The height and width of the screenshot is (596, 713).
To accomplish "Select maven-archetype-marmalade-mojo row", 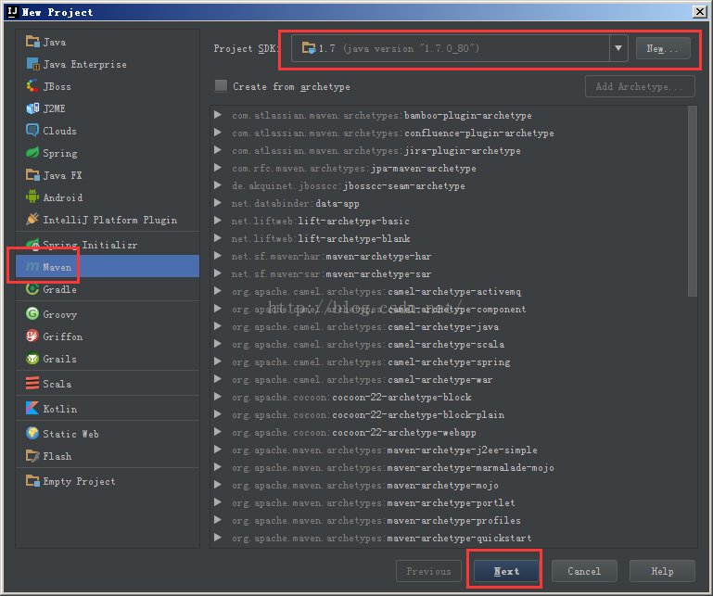I will pyautogui.click(x=451, y=468).
